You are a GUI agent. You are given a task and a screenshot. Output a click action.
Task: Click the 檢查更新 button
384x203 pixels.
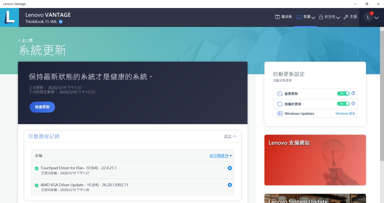(42, 107)
